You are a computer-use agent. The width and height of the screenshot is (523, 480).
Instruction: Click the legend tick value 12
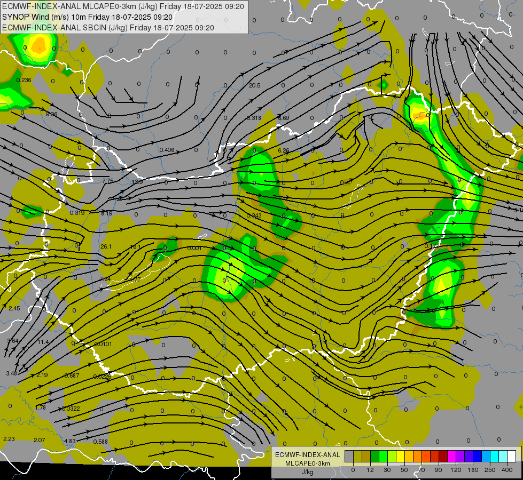370,470
